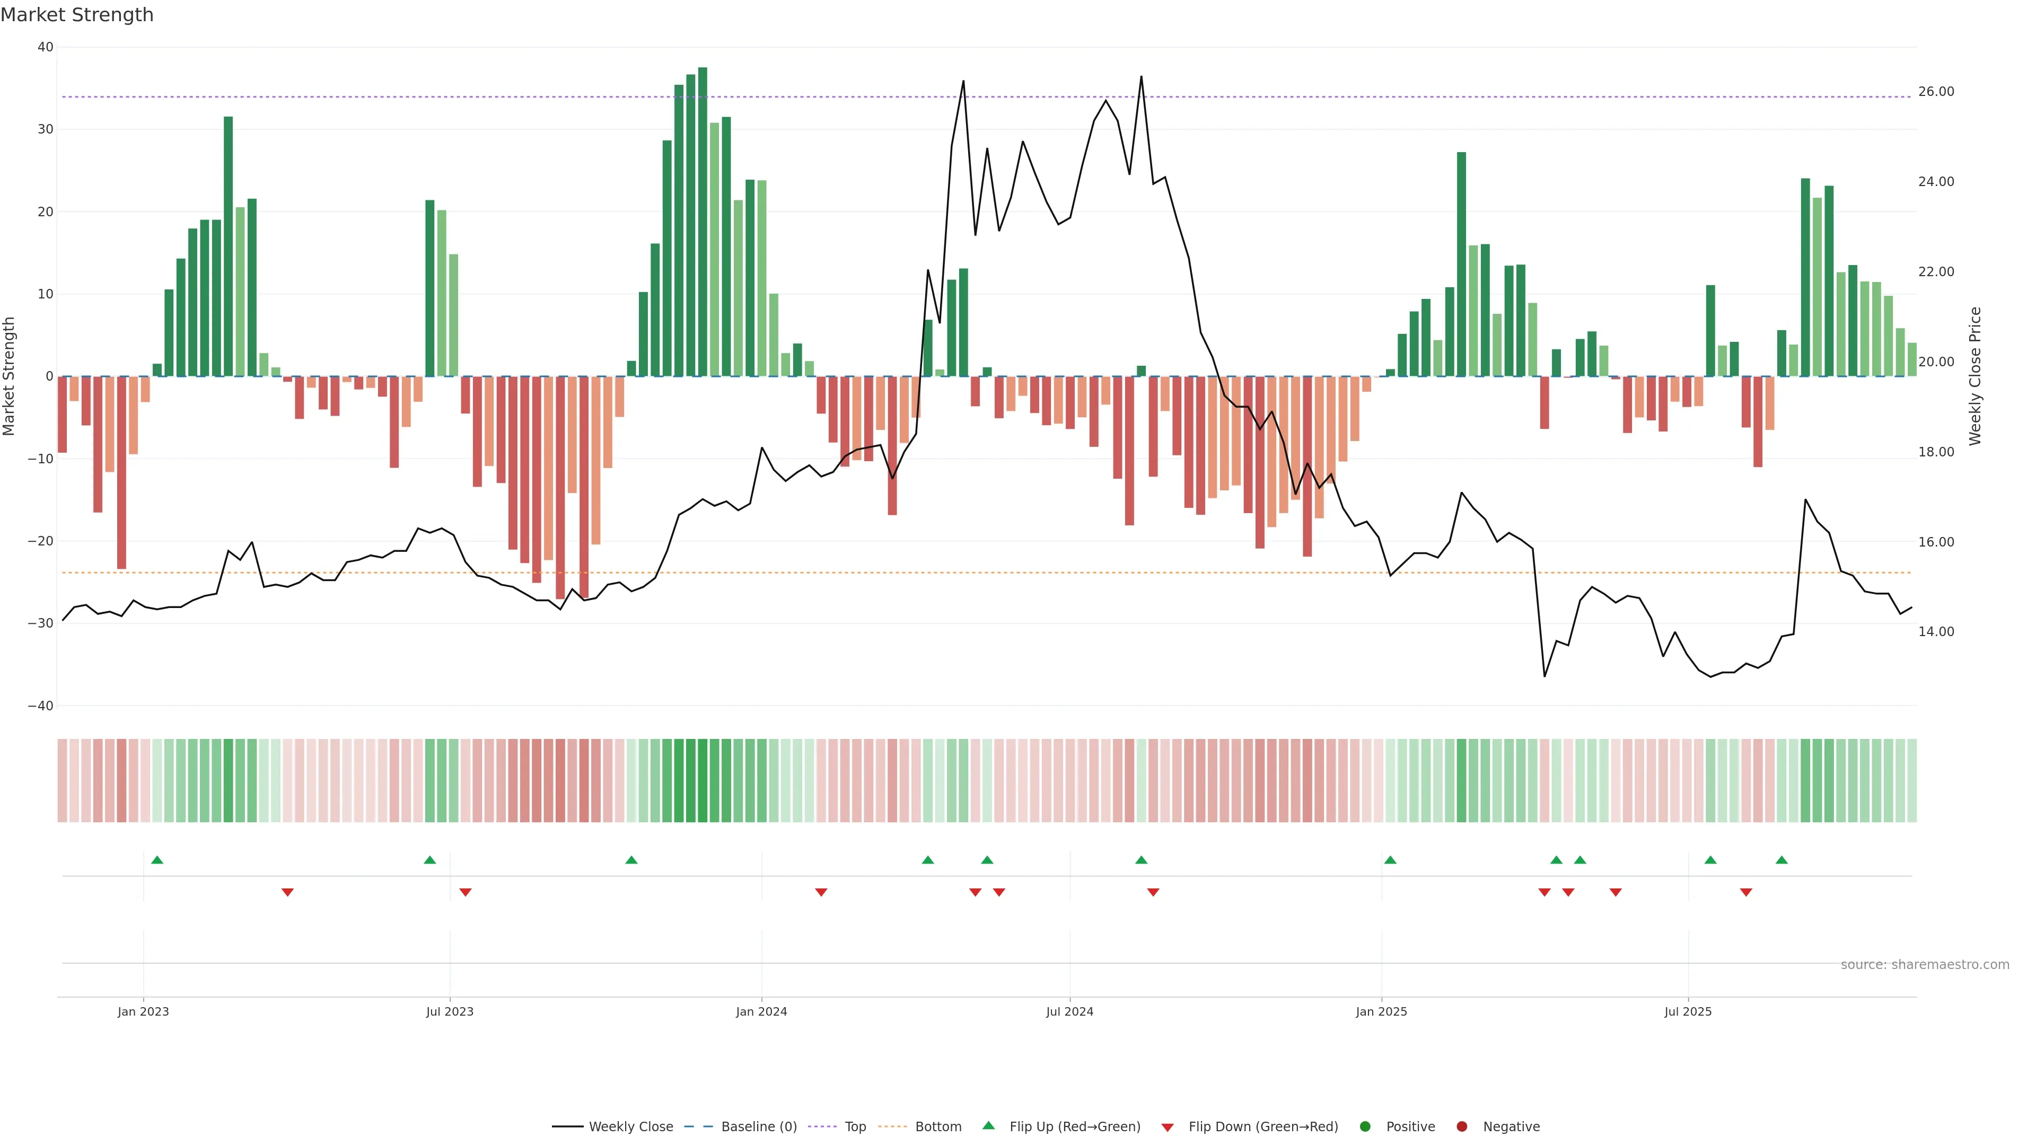This screenshot has width=2036, height=1145.
Task: Click the first red flip-down triangle marker
Action: 287,892
